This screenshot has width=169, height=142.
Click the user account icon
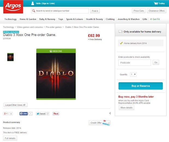click(x=33, y=4)
